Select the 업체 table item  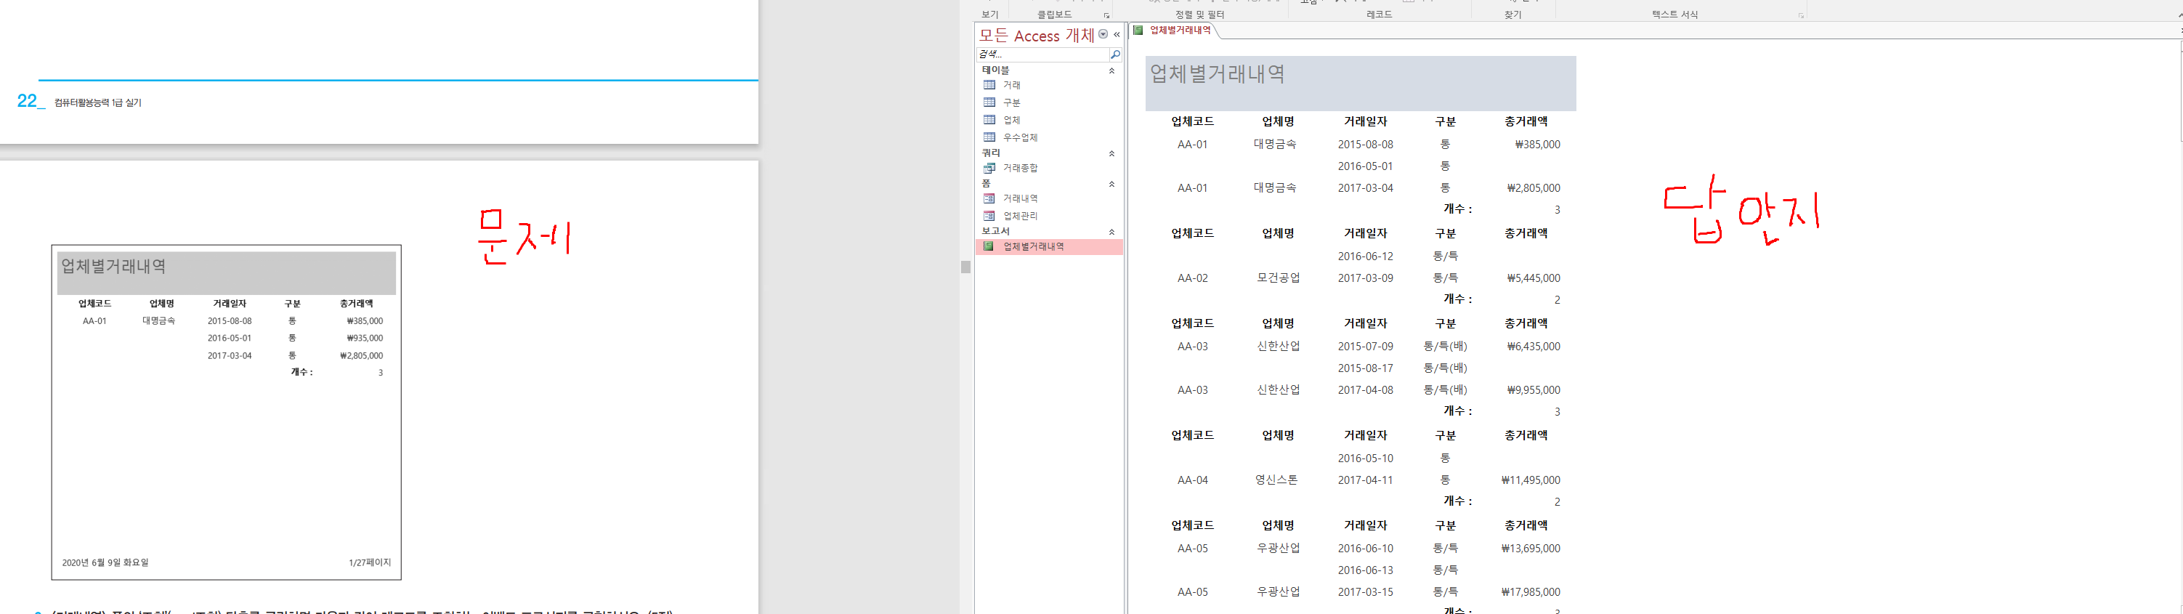tap(1011, 121)
